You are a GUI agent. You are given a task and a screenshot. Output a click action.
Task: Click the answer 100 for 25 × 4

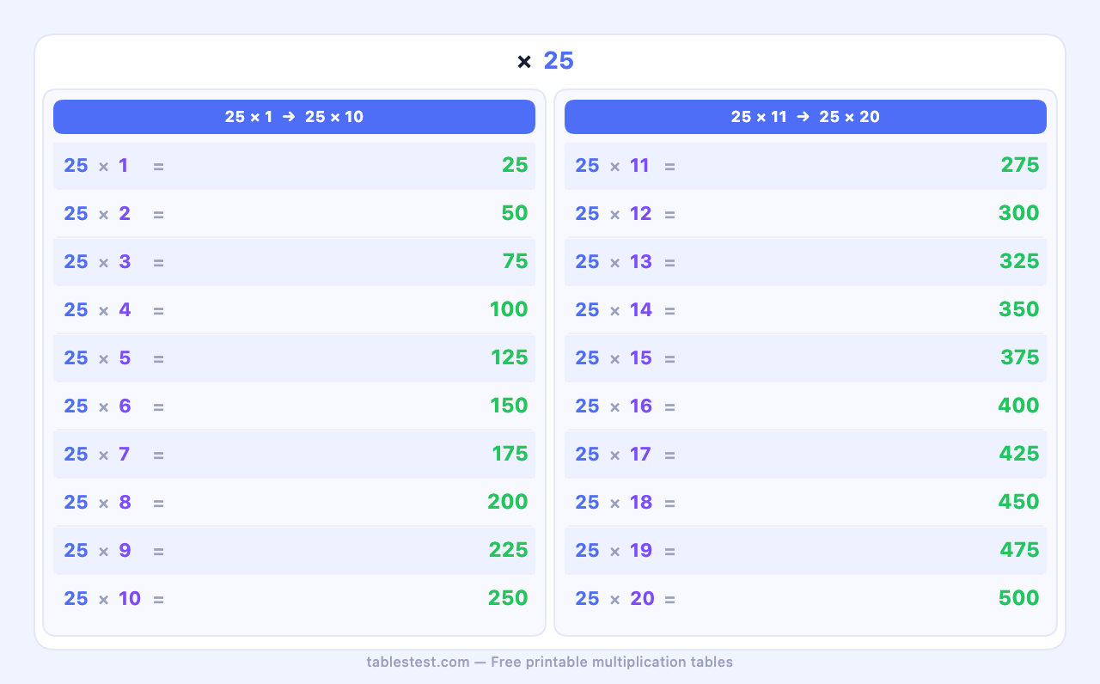509,309
